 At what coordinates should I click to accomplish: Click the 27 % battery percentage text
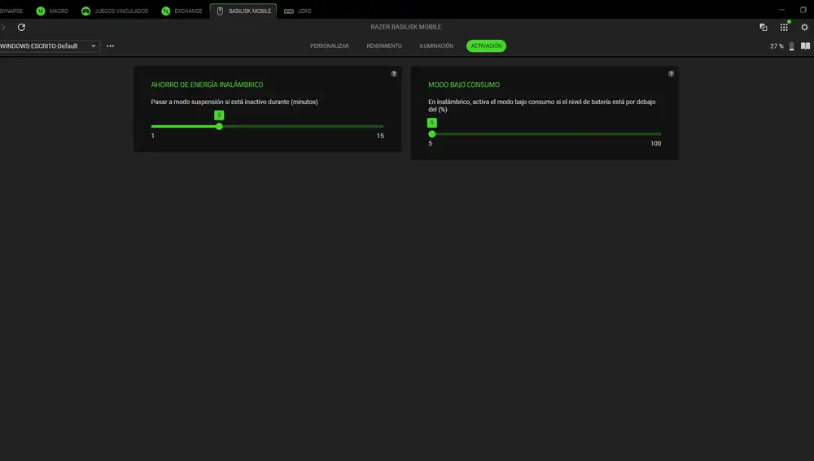(777, 46)
